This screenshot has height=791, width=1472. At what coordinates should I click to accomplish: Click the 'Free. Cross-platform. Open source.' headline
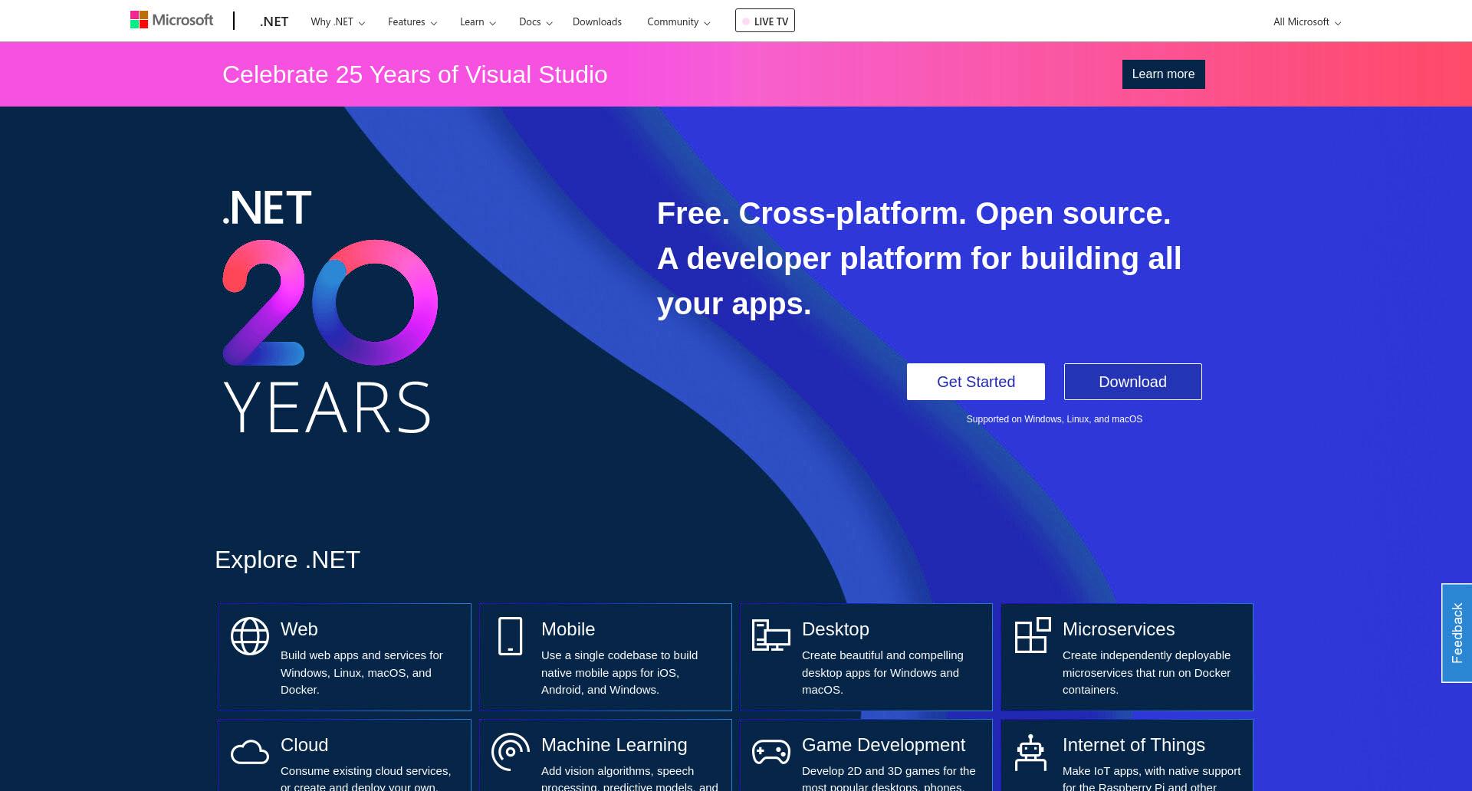(914, 213)
